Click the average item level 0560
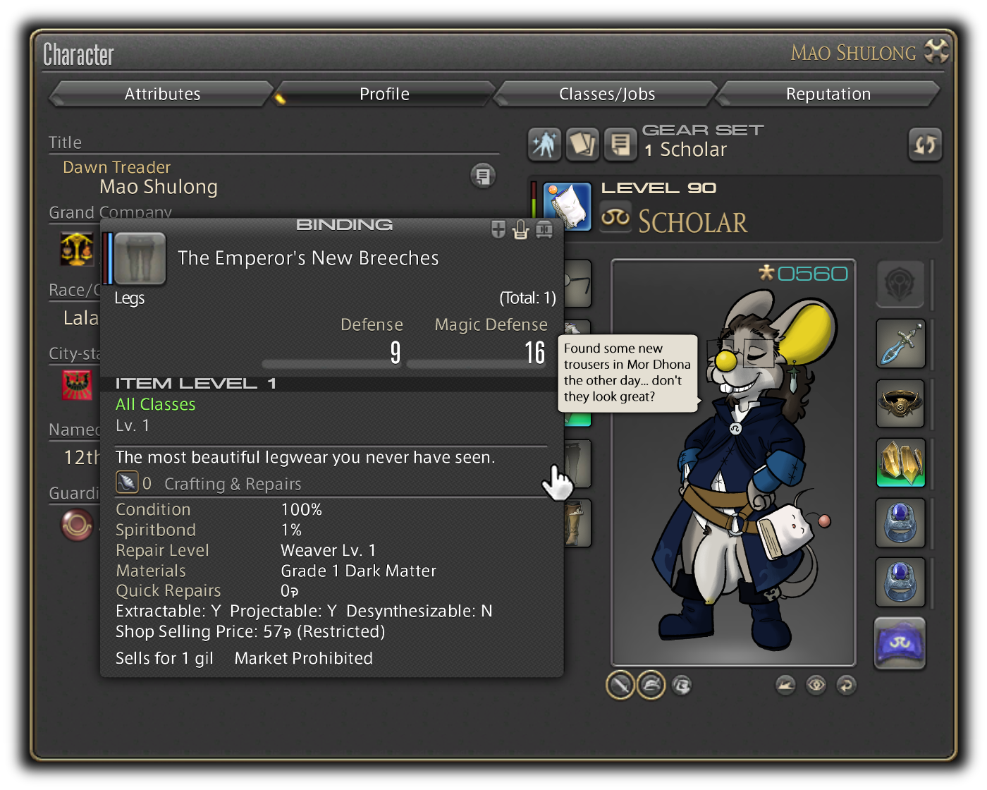Screen dimensions: 987x790 point(804,274)
